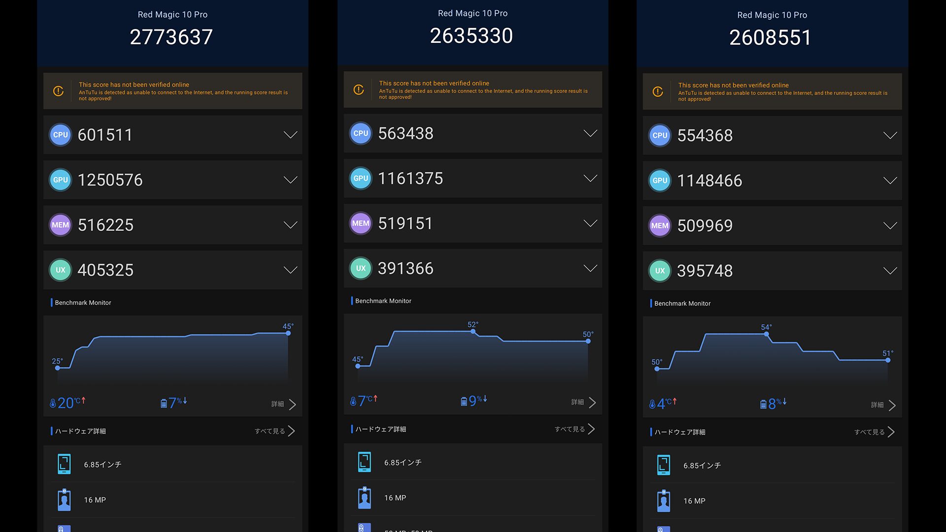Expand CPU score 554368 details
This screenshot has height=532, width=946.
(890, 135)
